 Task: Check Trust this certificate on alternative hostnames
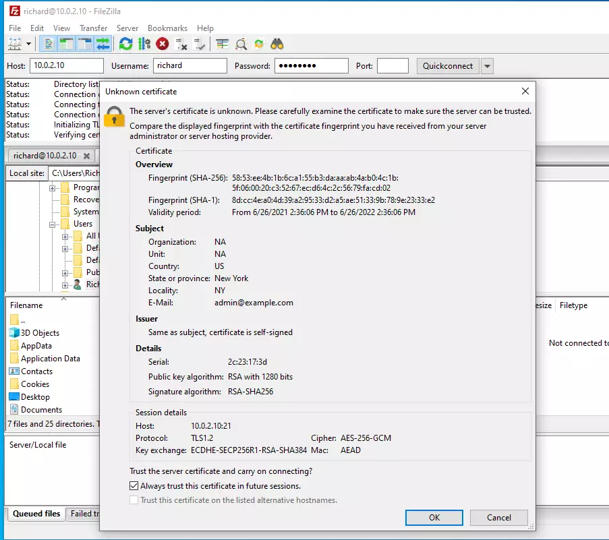click(x=134, y=500)
